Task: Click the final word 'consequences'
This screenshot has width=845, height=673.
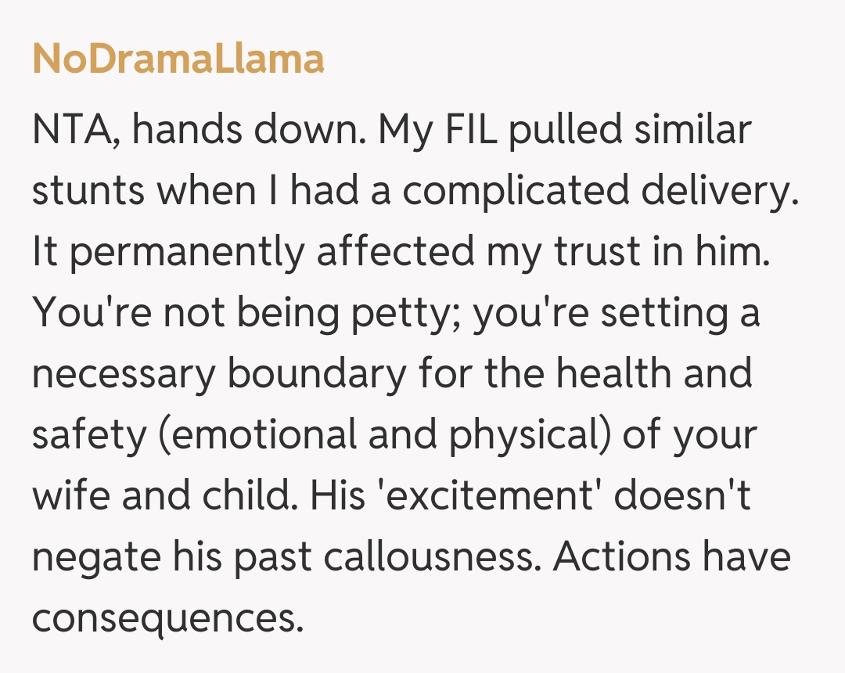Action: [x=167, y=619]
